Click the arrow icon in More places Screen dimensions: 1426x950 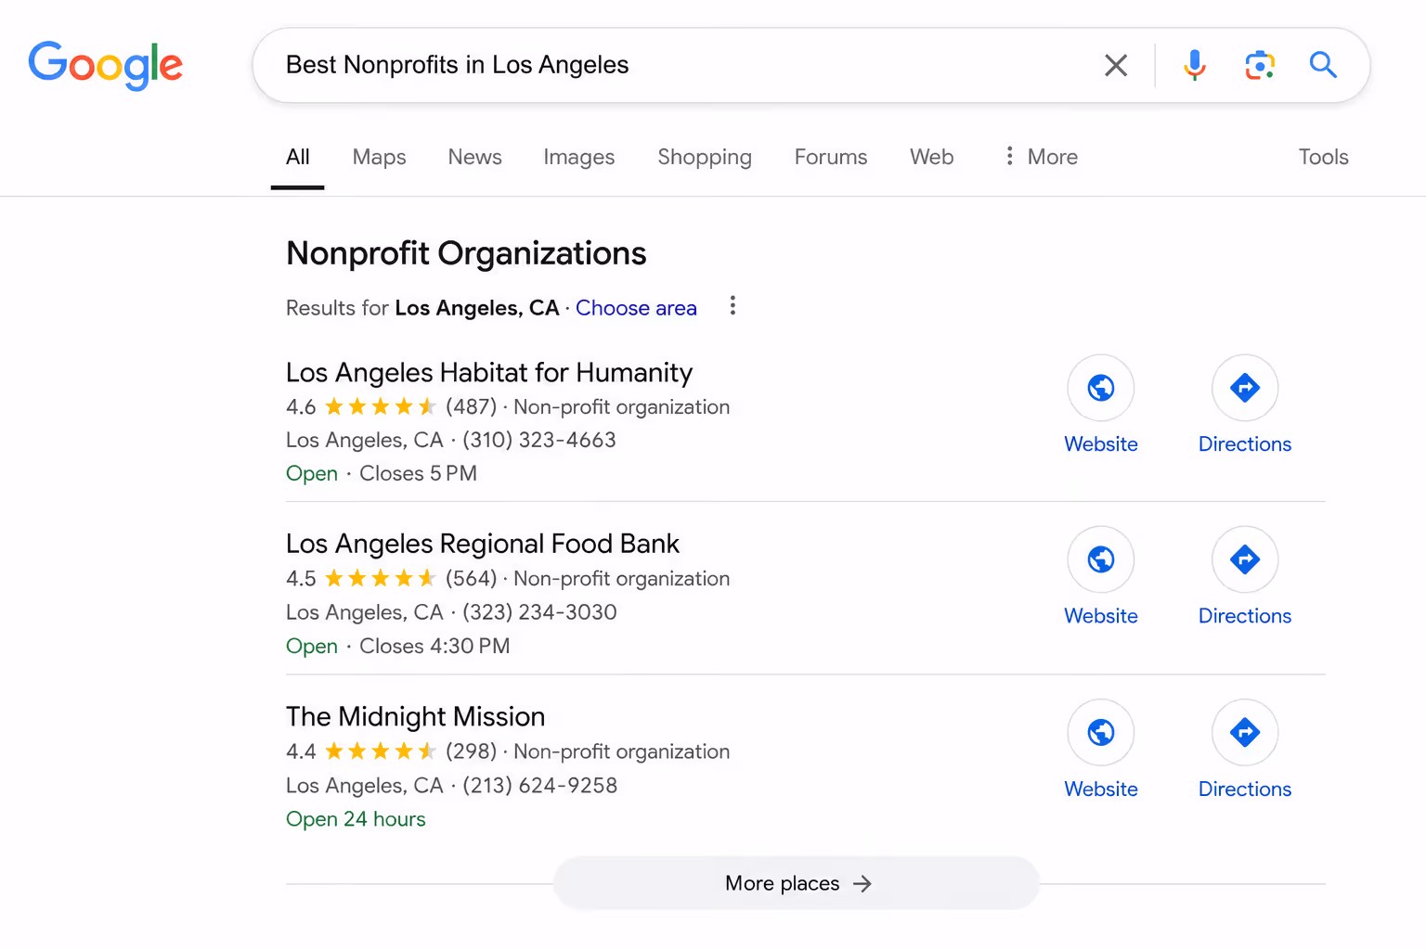click(862, 883)
